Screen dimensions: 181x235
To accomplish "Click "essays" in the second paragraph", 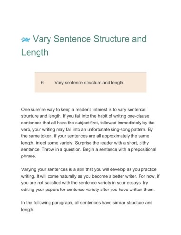I will [134, 183].
